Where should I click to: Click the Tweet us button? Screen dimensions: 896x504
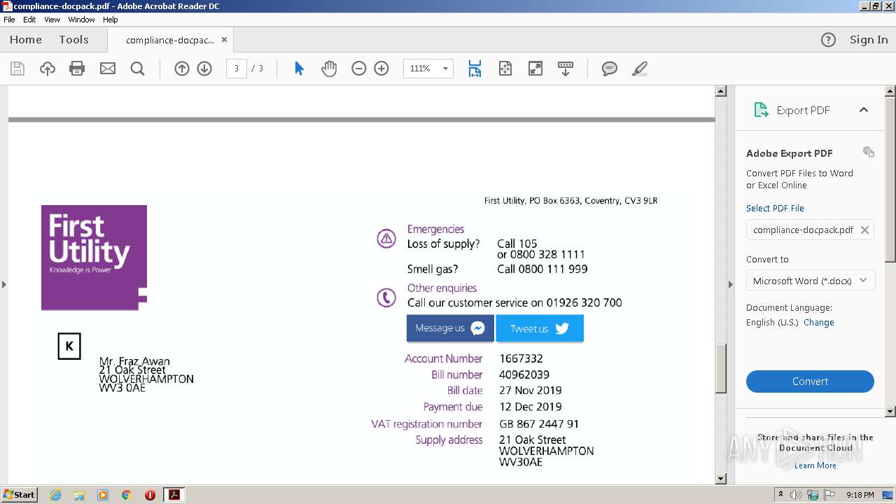(540, 328)
